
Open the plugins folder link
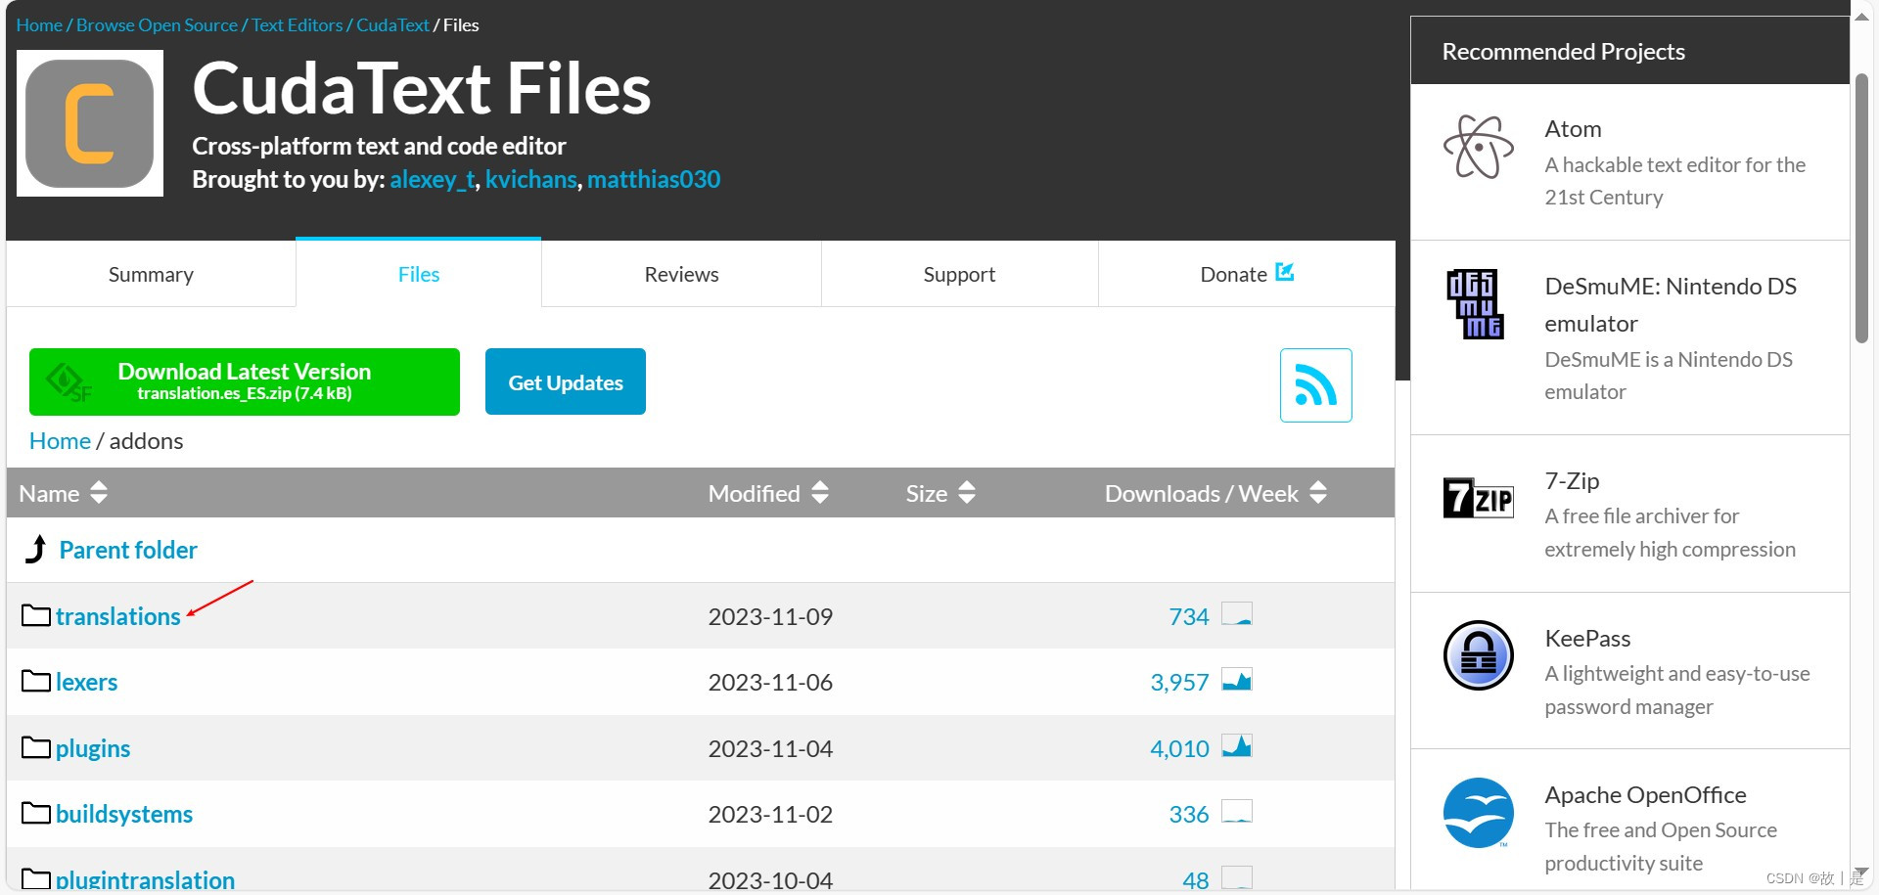click(93, 748)
